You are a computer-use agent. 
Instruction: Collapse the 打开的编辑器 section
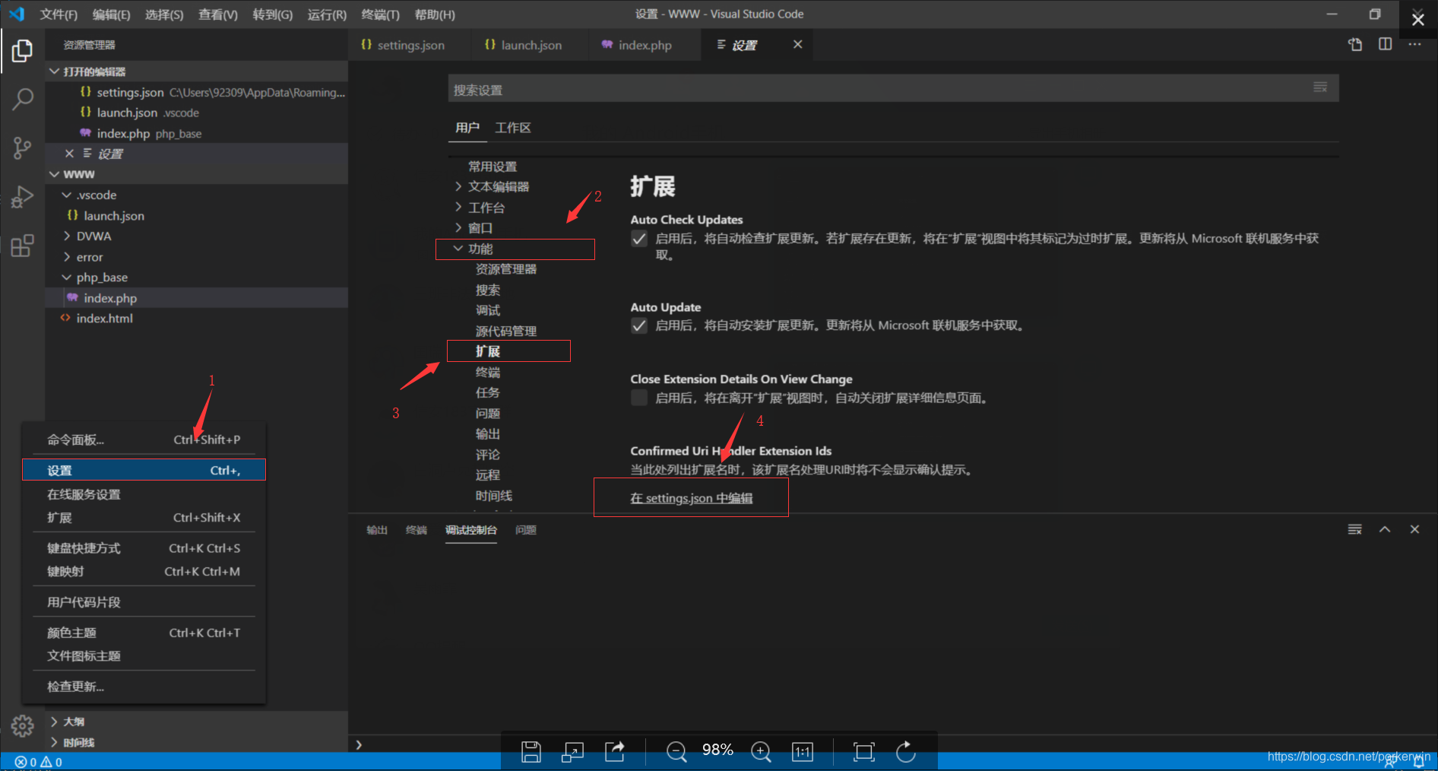tap(54, 71)
